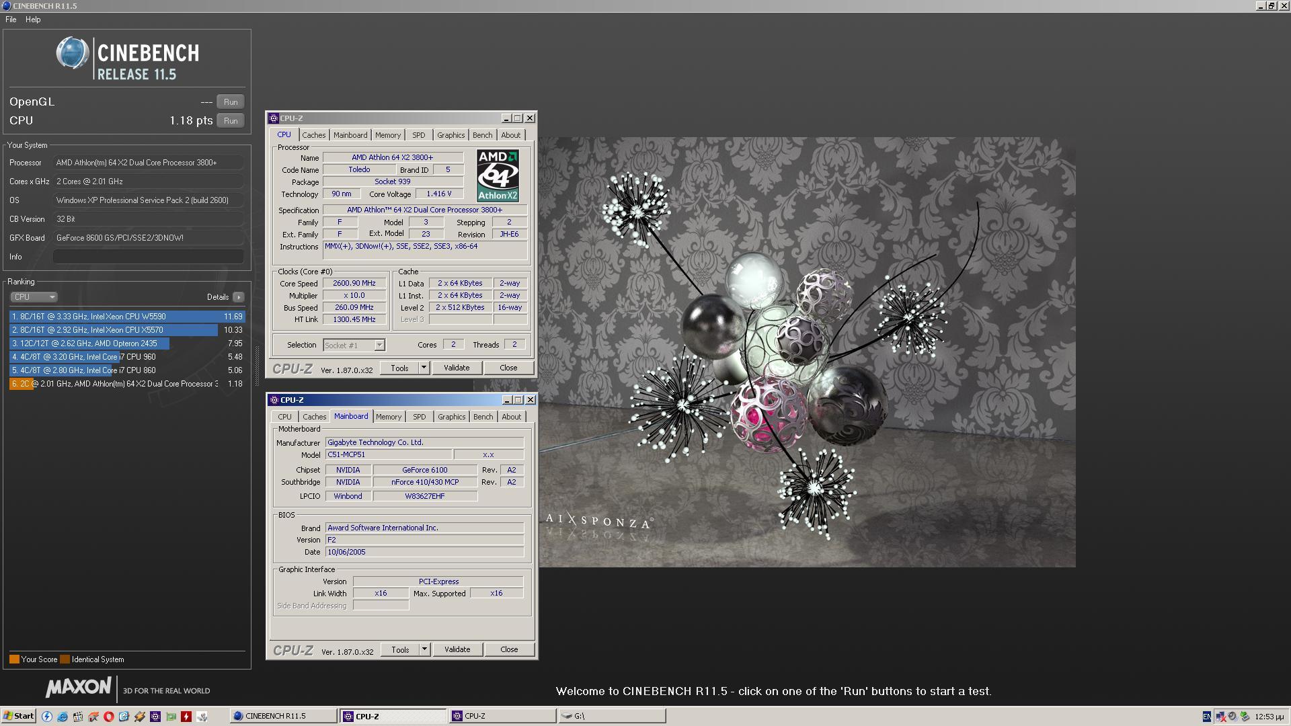
Task: Click the empty Info input field
Action: click(x=149, y=257)
